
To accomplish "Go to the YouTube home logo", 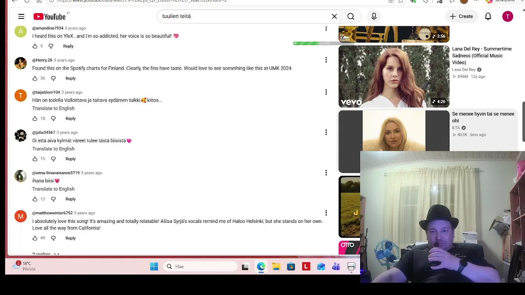I will (x=50, y=16).
